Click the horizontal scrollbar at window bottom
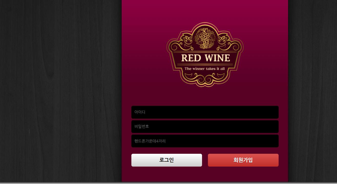Viewport: 337px width, 184px height. point(168,183)
